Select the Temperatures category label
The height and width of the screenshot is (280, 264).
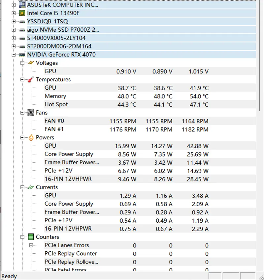tap(53, 79)
